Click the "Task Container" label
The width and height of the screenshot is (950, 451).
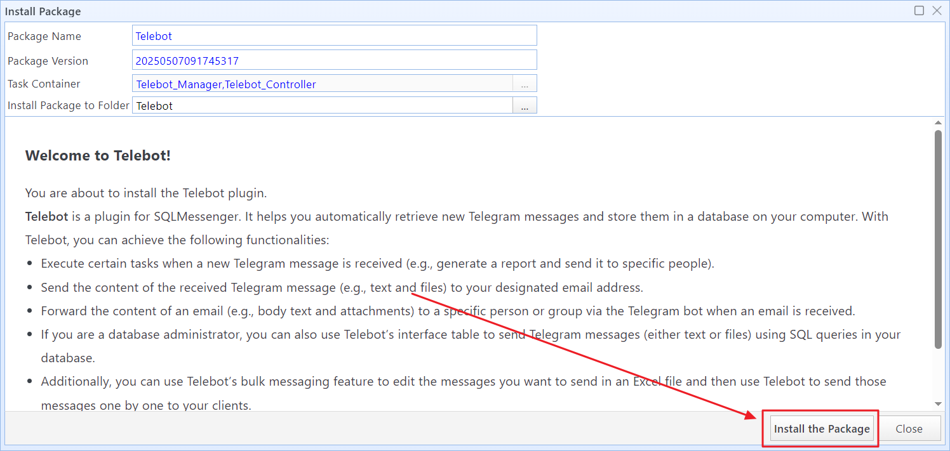pyautogui.click(x=44, y=84)
